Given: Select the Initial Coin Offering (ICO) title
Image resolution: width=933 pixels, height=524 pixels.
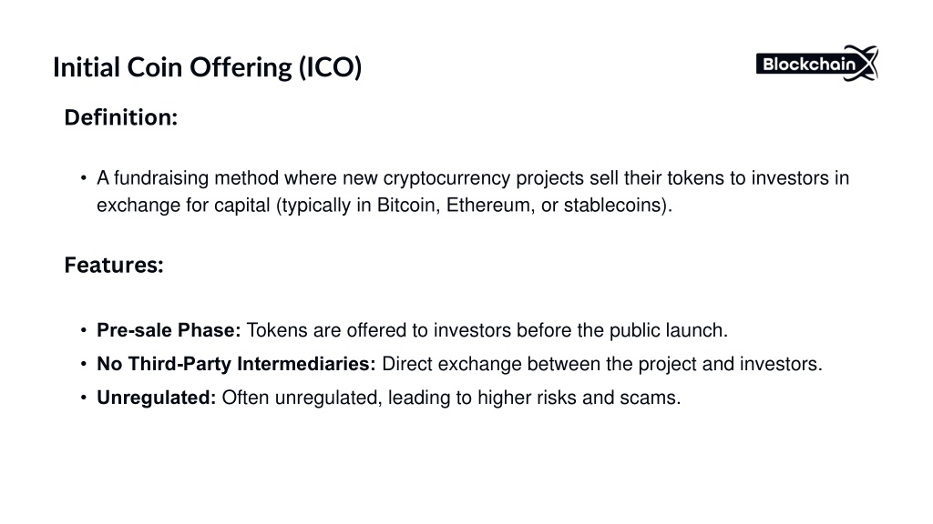Looking at the screenshot, I should coord(207,67).
